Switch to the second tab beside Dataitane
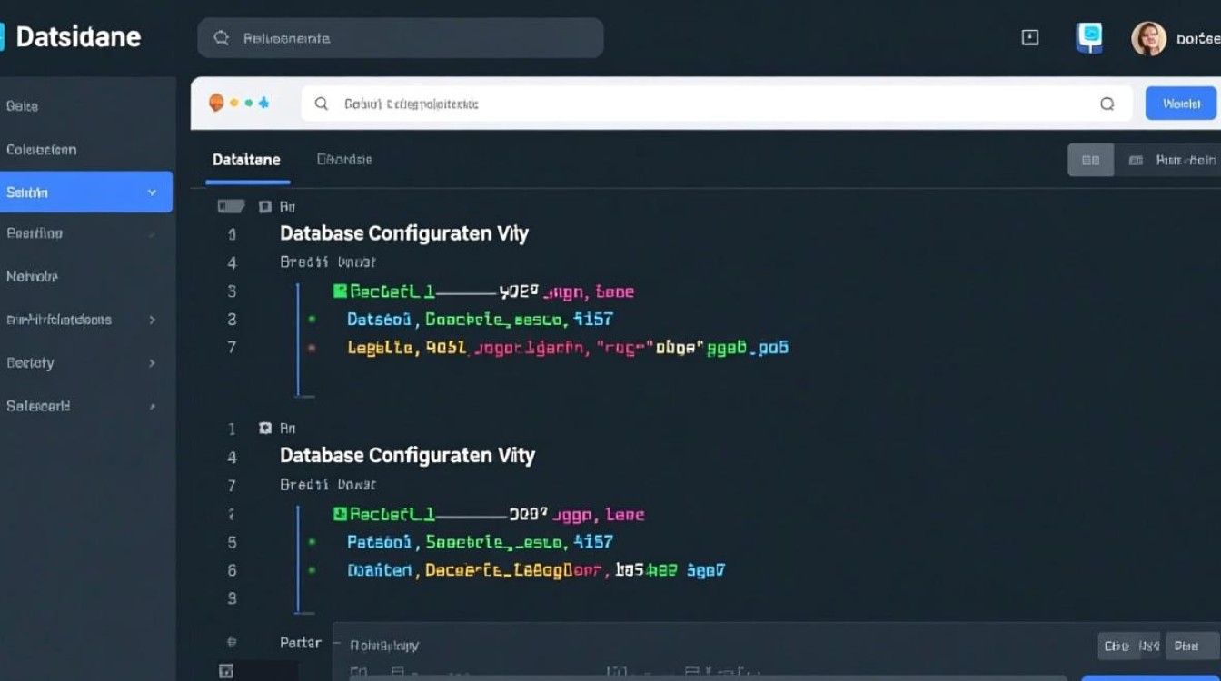 click(344, 160)
